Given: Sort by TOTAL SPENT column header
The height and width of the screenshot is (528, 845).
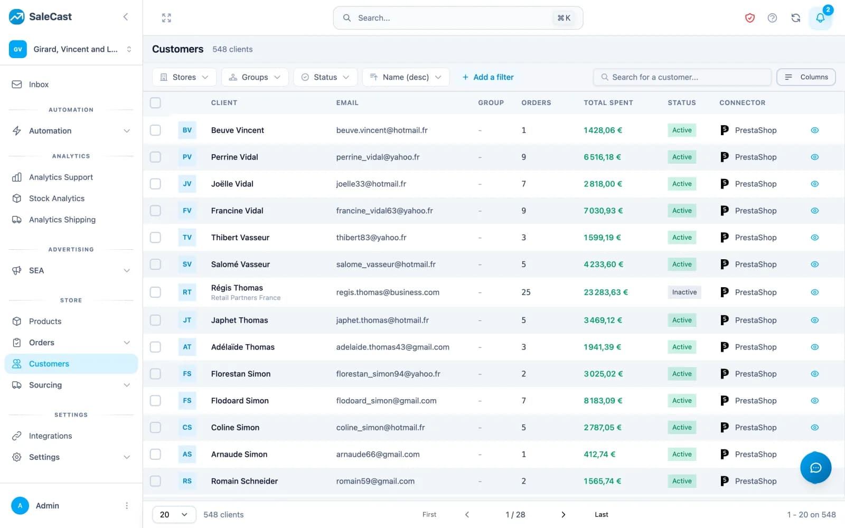Looking at the screenshot, I should 608,102.
